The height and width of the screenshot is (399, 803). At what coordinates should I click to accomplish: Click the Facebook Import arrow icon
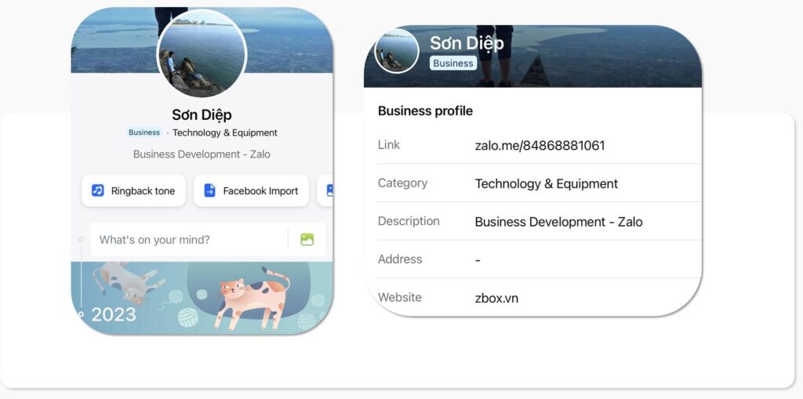coord(210,190)
